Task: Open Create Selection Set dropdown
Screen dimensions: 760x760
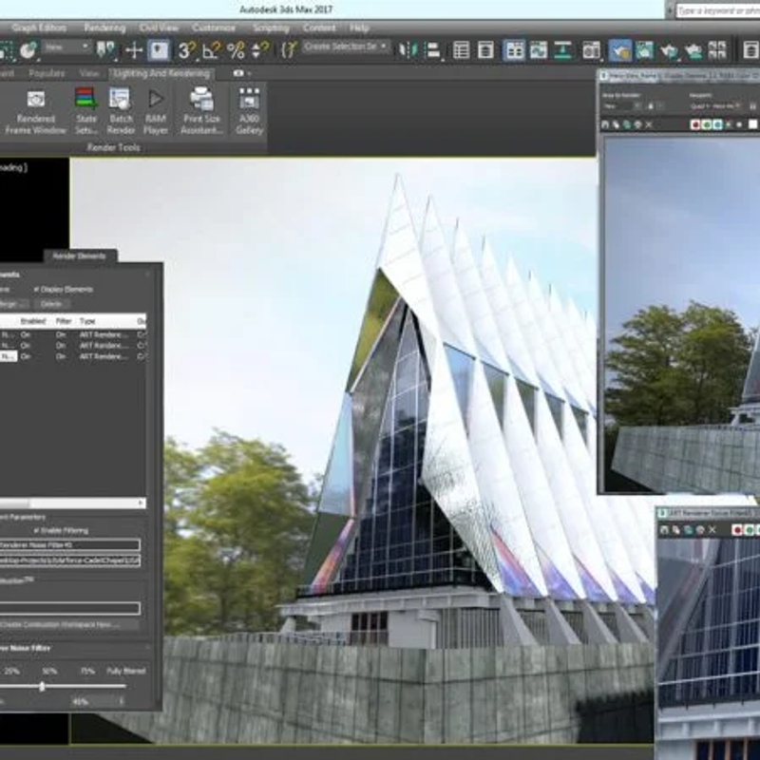Action: (346, 47)
